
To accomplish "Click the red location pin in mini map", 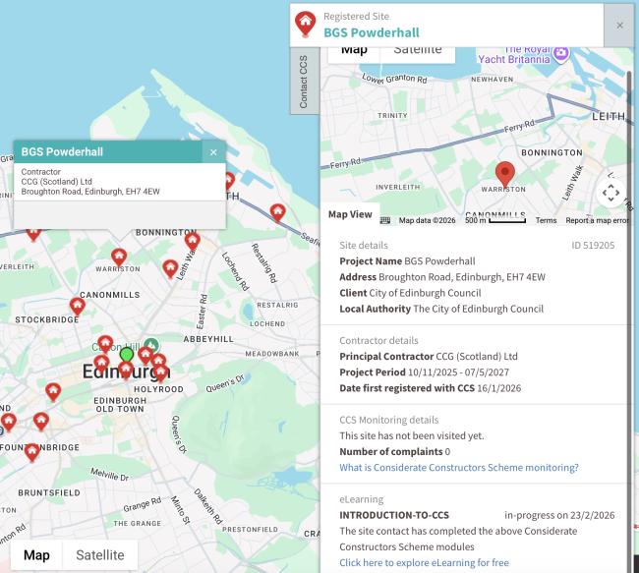I will (x=504, y=175).
